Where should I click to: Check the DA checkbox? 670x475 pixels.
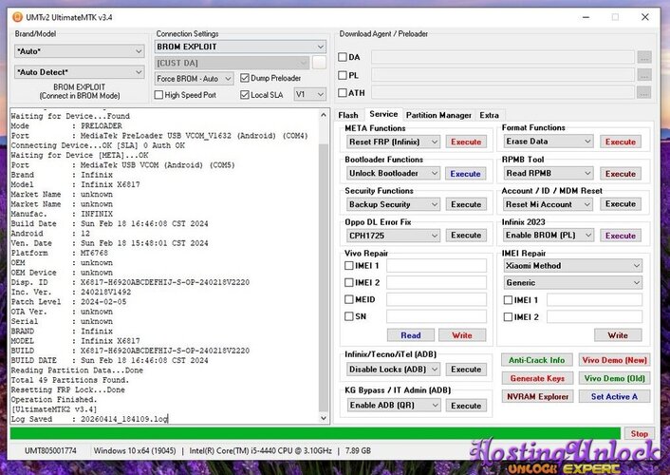[x=343, y=57]
